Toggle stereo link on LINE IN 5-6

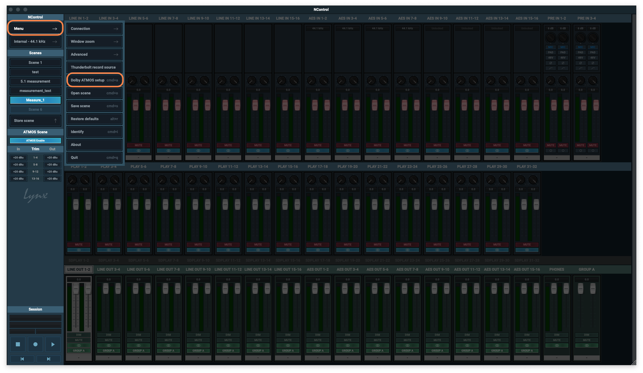click(139, 151)
